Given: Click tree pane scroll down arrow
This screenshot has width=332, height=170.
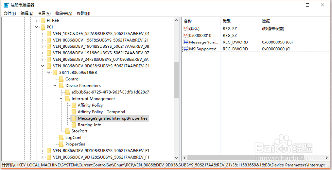Looking at the screenshot, I should (176, 158).
